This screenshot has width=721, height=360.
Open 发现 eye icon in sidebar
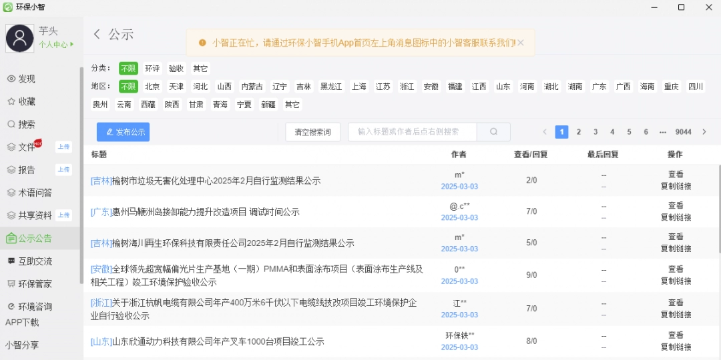tap(11, 79)
